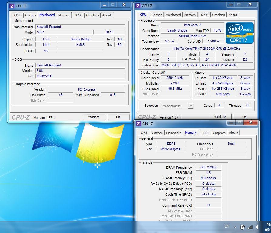Open Mainboard tab in Memory window

click(174, 133)
